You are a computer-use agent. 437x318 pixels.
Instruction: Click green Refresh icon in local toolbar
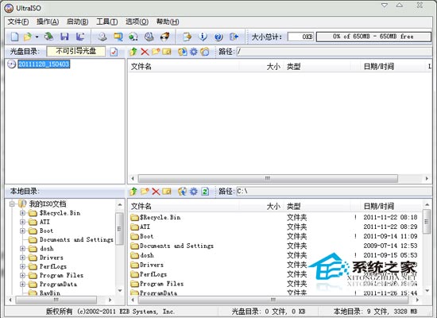pos(205,192)
